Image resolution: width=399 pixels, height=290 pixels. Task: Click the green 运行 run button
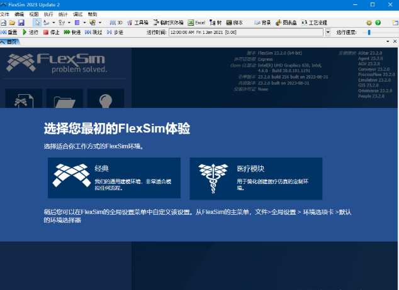pyautogui.click(x=31, y=32)
